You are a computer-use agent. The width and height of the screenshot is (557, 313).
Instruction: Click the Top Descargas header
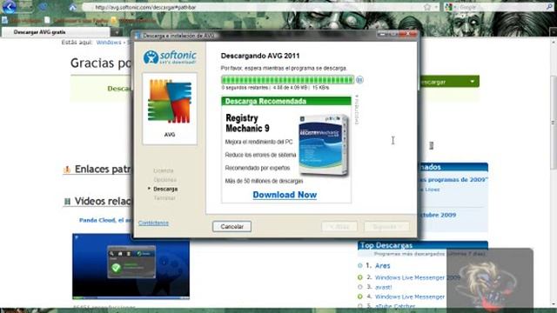(x=423, y=245)
